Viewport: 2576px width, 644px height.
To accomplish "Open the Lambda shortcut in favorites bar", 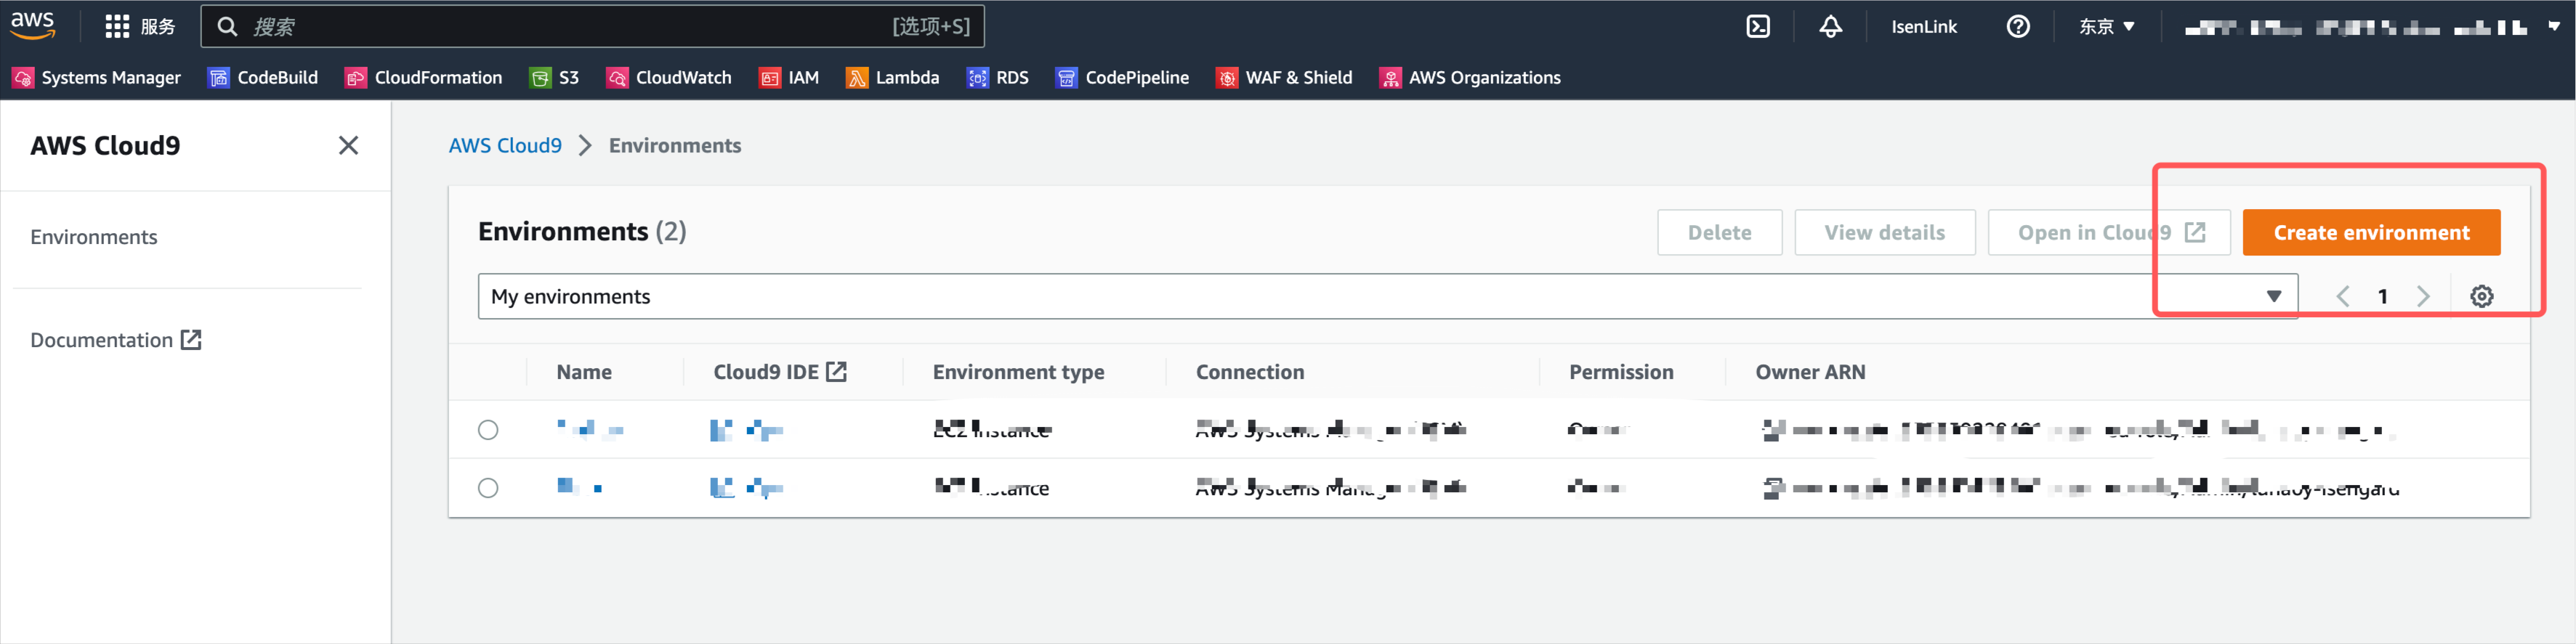I will tap(892, 78).
